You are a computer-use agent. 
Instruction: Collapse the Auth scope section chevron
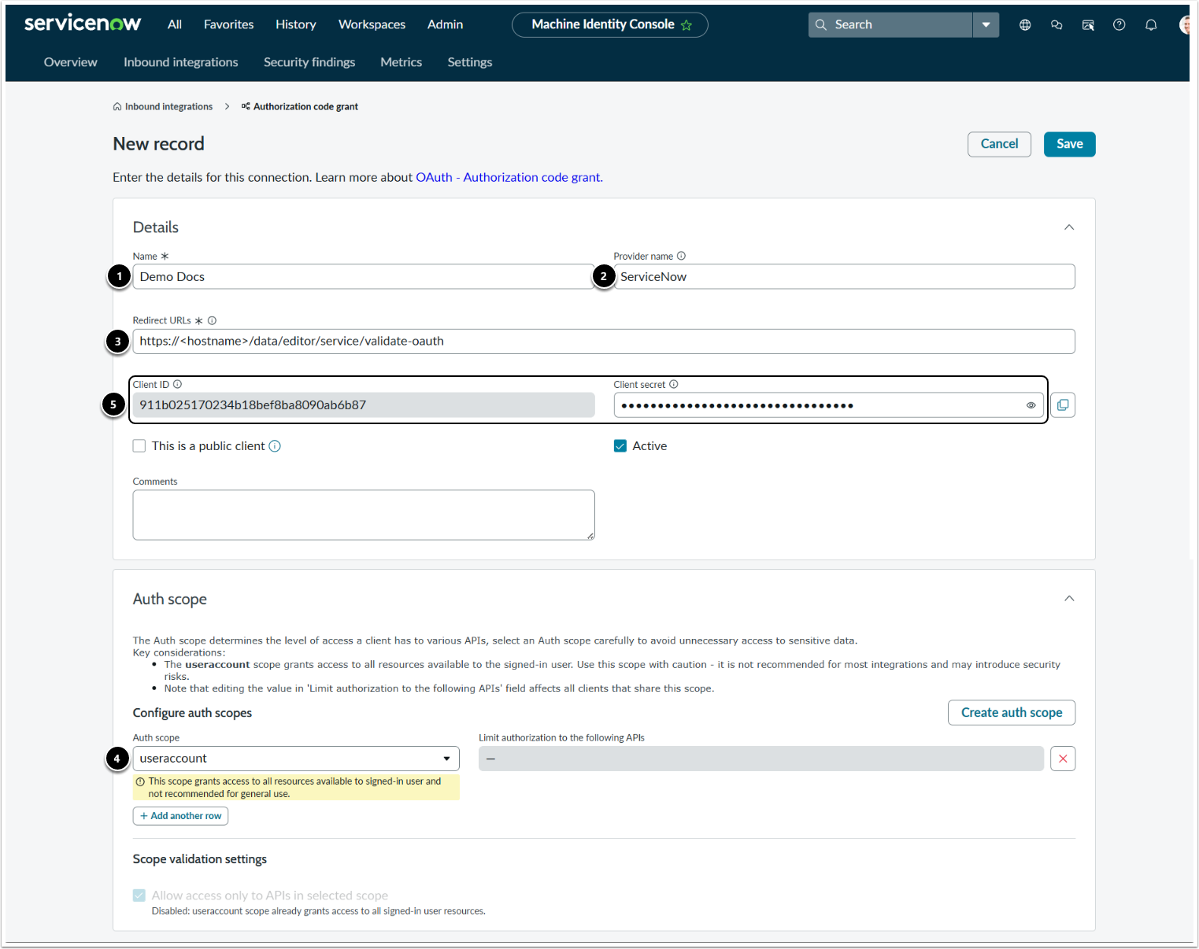click(1068, 599)
